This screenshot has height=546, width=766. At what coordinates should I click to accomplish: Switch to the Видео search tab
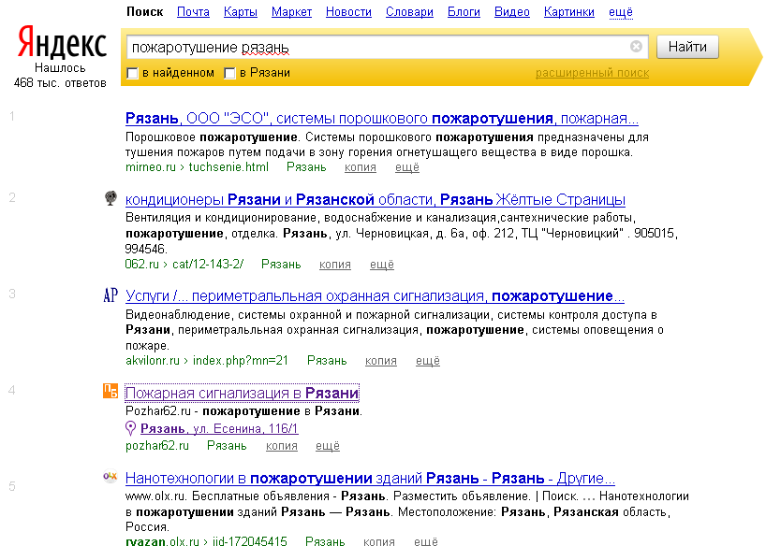click(x=508, y=12)
